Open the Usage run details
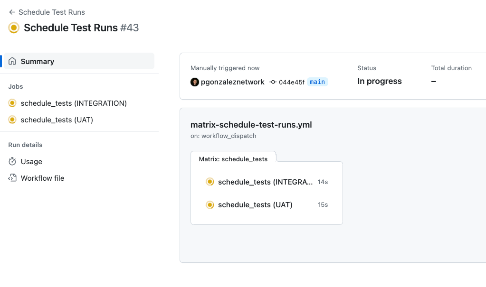The height and width of the screenshot is (287, 486). coord(31,161)
